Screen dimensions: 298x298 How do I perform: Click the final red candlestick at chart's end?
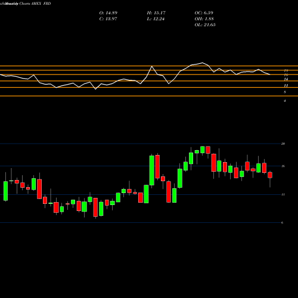(270, 175)
